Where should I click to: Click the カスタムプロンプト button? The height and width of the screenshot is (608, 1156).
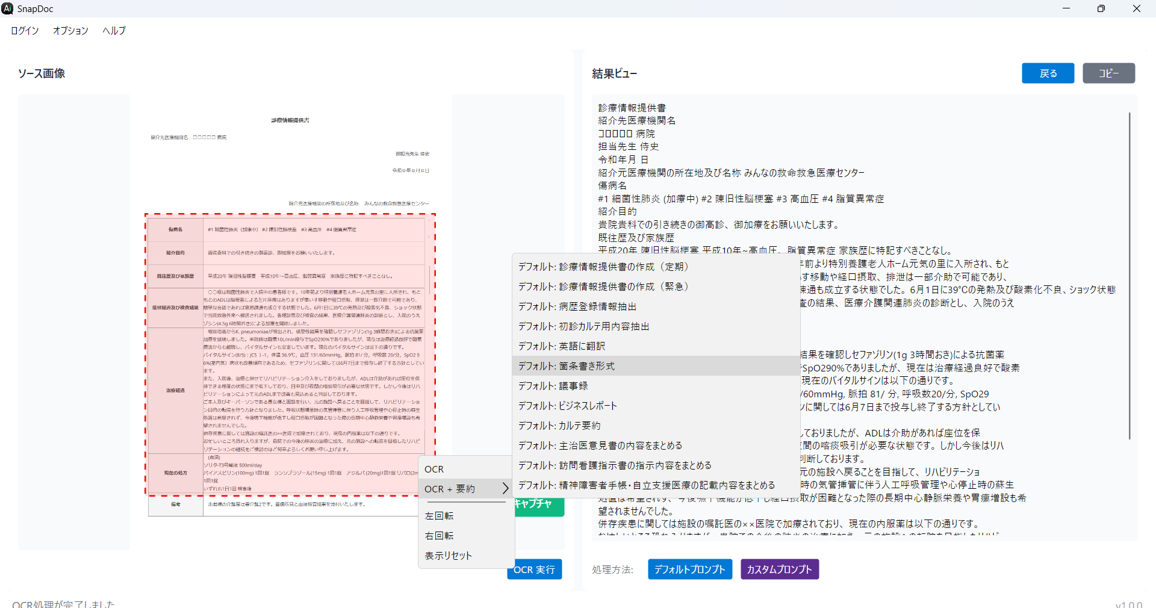pyautogui.click(x=779, y=569)
